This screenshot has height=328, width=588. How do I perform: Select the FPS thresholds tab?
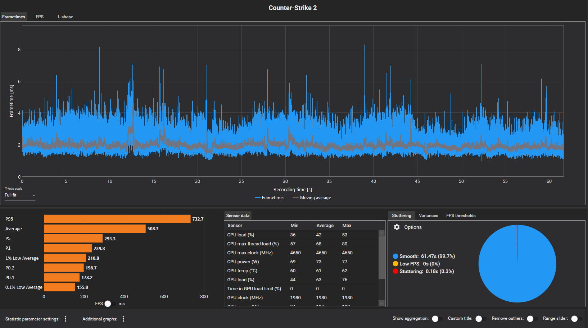point(461,216)
